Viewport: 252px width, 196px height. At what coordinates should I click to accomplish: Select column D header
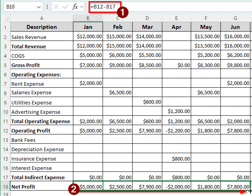(147, 18)
